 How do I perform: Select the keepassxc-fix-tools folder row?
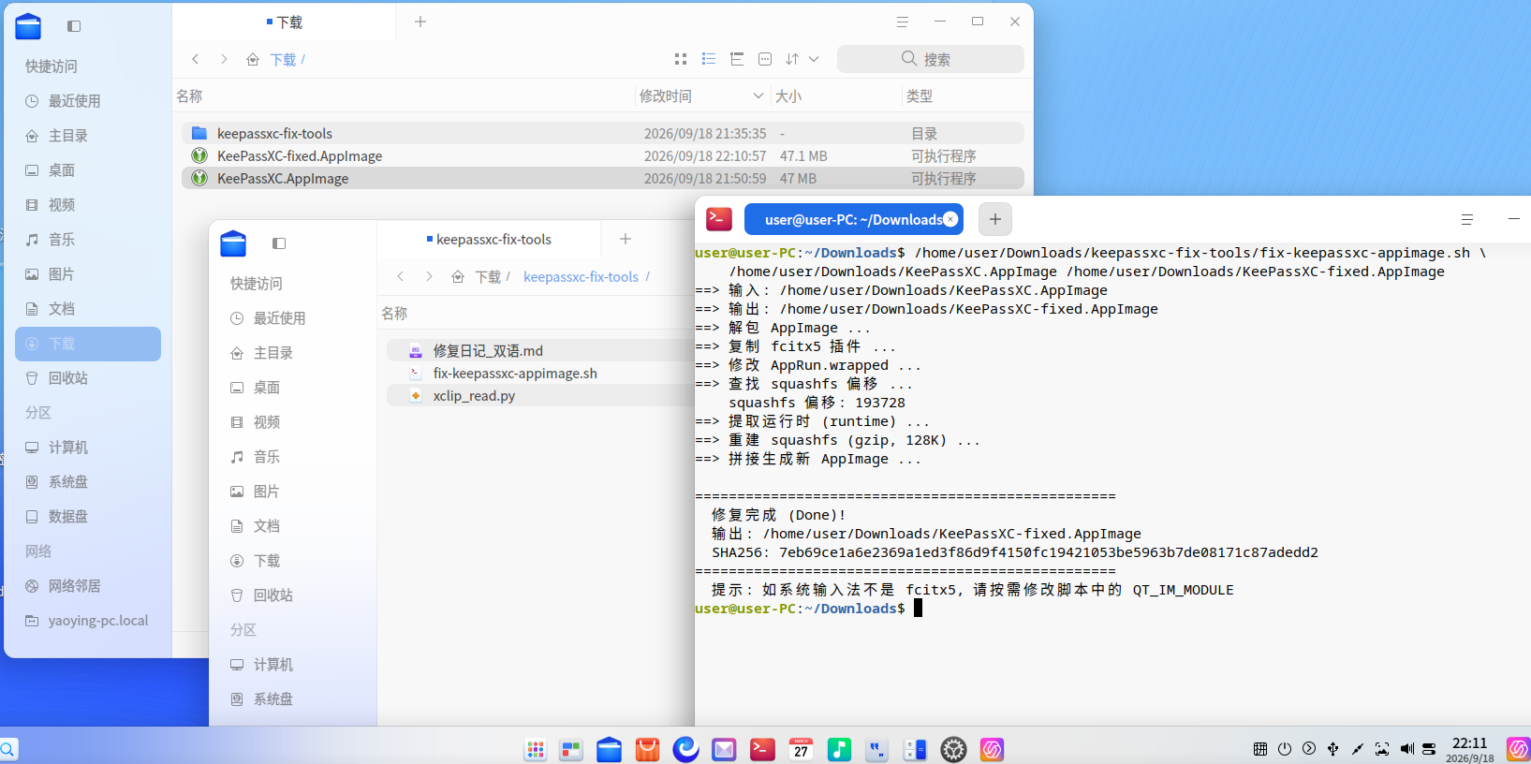[x=603, y=133]
